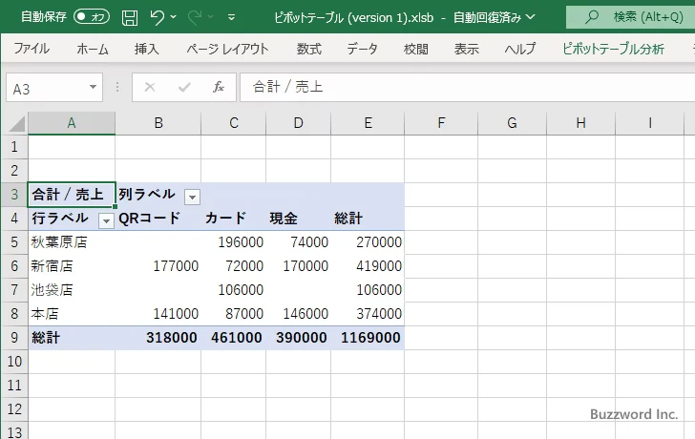Screen dimensions: 695x439
Task: Switch to the 校閲 tab
Action: (416, 49)
